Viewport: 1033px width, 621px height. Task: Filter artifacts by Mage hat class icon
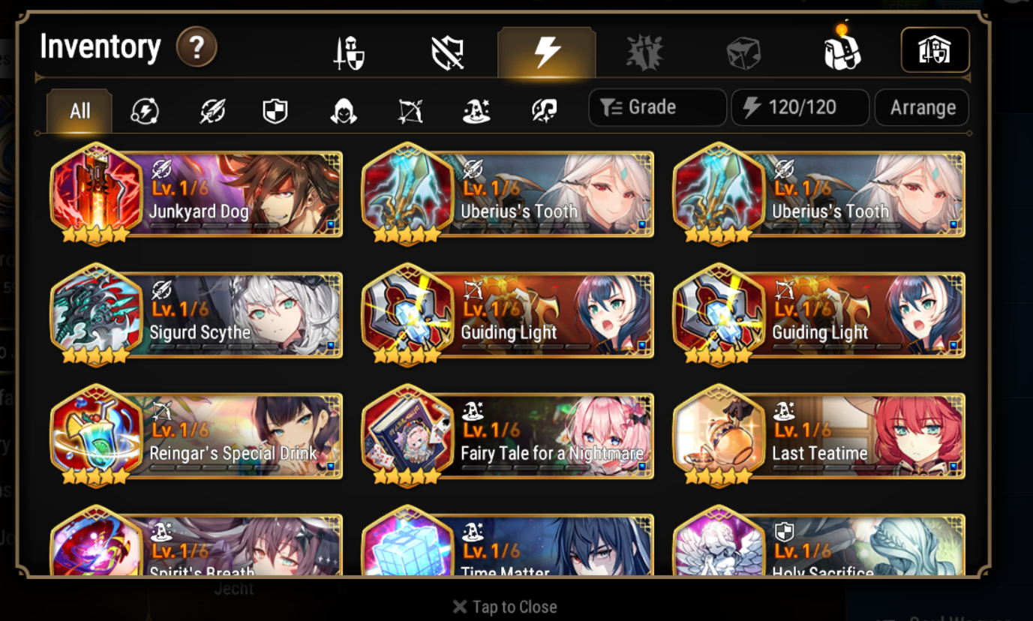[x=476, y=112]
